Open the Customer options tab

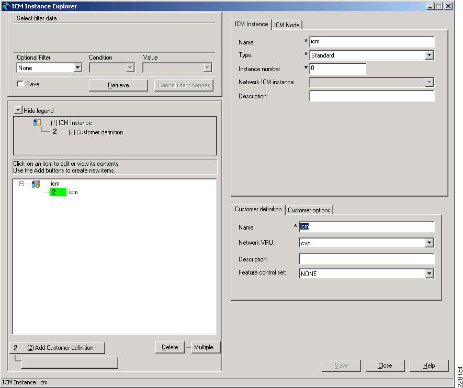(x=309, y=210)
